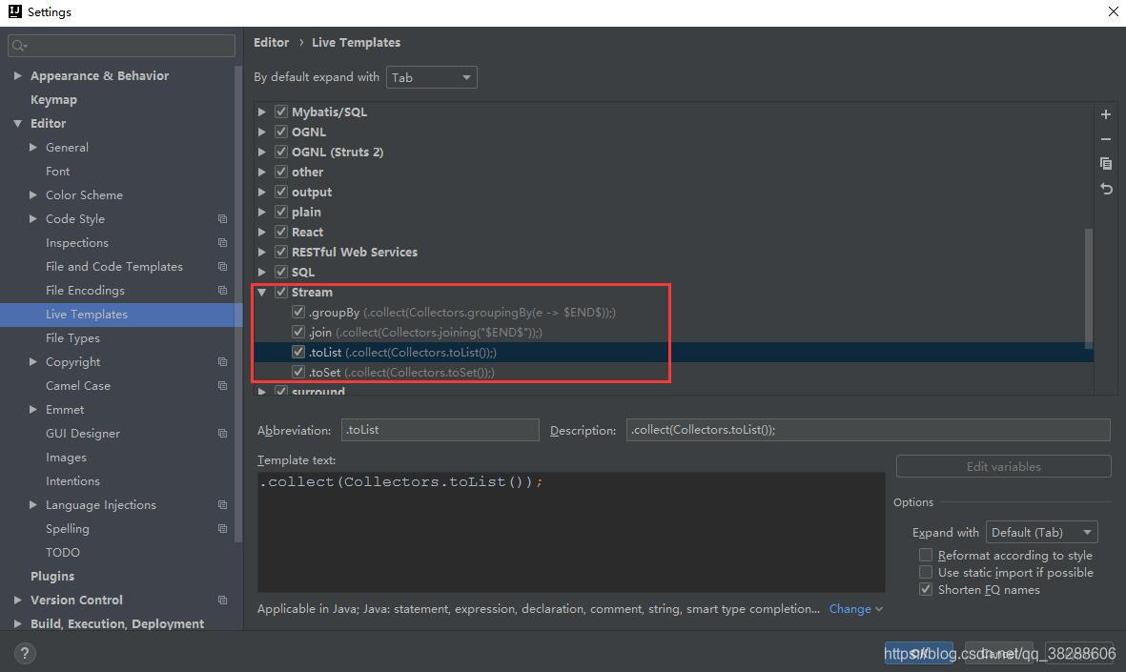Click the Editor breadcrumb in header
Viewport: 1126px width, 672px height.
(272, 42)
